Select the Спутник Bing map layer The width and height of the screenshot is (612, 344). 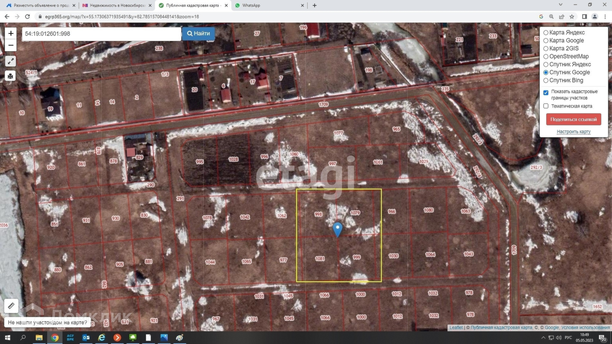(546, 81)
